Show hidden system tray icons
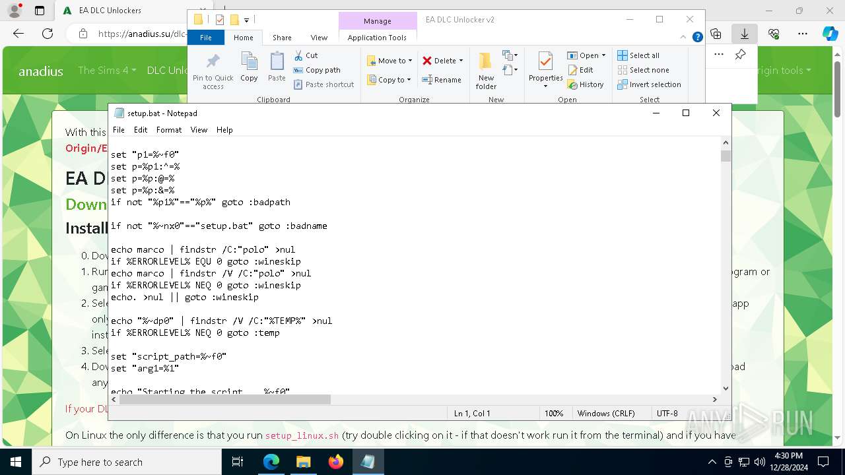 (712, 462)
